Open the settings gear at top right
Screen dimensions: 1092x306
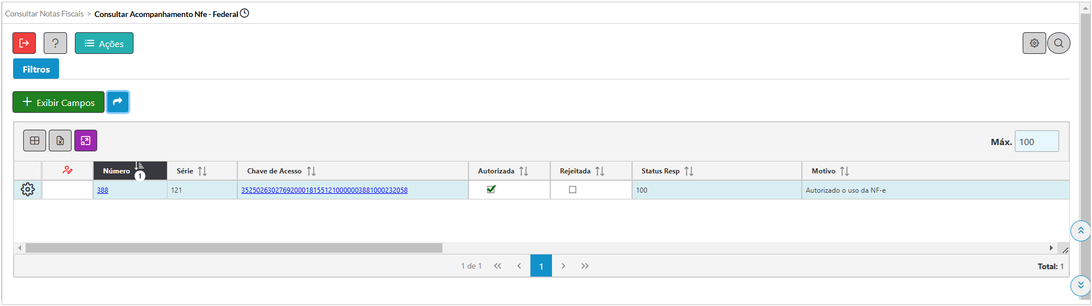pyautogui.click(x=1034, y=43)
